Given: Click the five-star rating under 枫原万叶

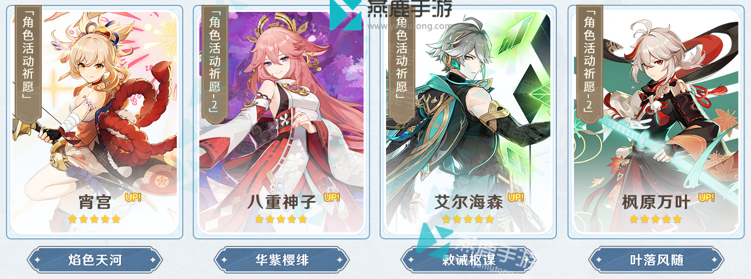Looking at the screenshot, I should [656, 219].
